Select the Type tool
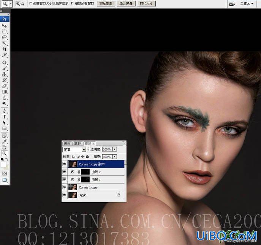Image resolution: width=261 pixels, height=245 pixels. pyautogui.click(x=4, y=117)
